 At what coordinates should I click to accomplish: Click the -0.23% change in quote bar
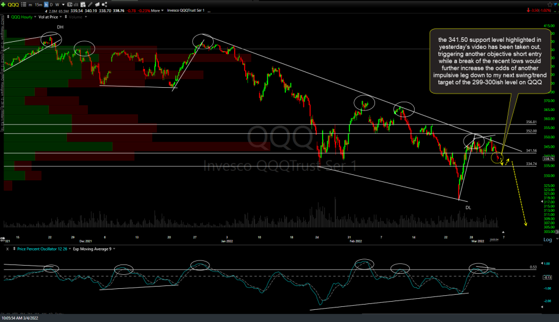pyautogui.click(x=144, y=10)
